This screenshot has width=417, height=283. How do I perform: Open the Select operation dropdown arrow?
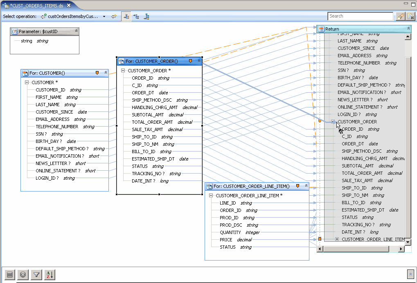pyautogui.click(x=104, y=16)
